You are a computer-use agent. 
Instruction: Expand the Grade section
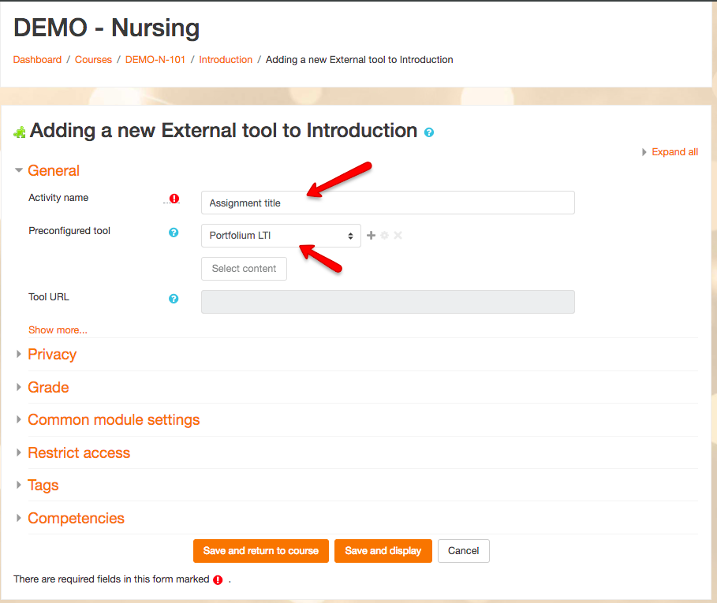point(48,388)
